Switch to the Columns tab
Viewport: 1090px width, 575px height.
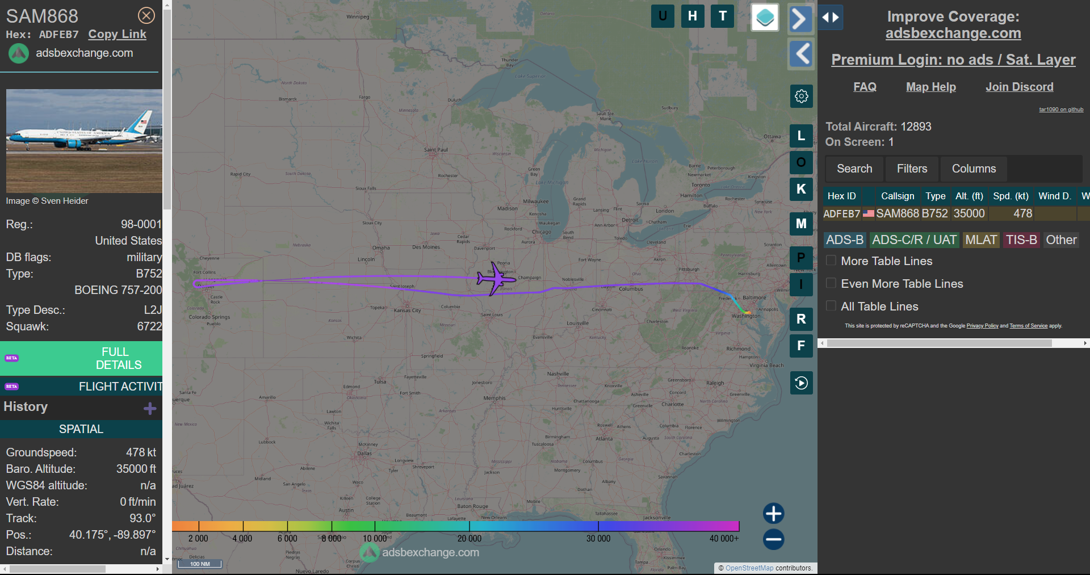click(974, 169)
